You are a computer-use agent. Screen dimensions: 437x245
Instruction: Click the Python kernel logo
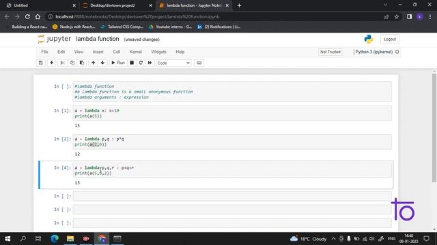click(369, 39)
